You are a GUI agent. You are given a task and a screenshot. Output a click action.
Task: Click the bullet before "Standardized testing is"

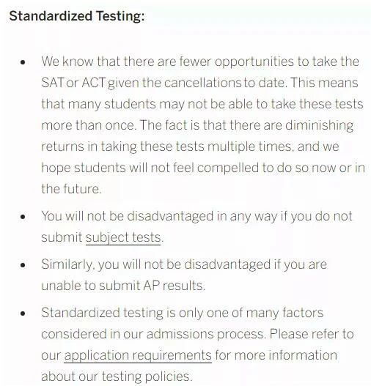(x=23, y=313)
